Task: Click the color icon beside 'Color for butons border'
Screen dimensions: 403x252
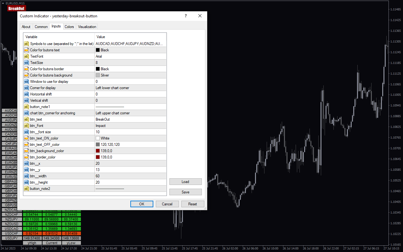Action: click(26, 69)
